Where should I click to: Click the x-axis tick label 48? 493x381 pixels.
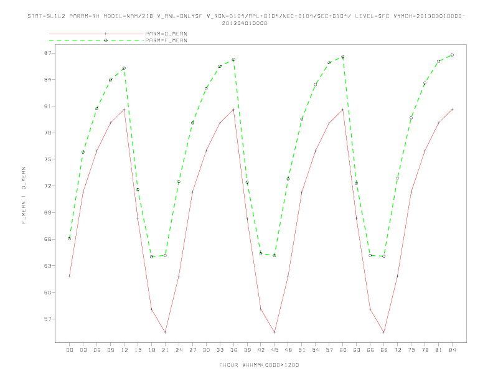[x=288, y=350]
